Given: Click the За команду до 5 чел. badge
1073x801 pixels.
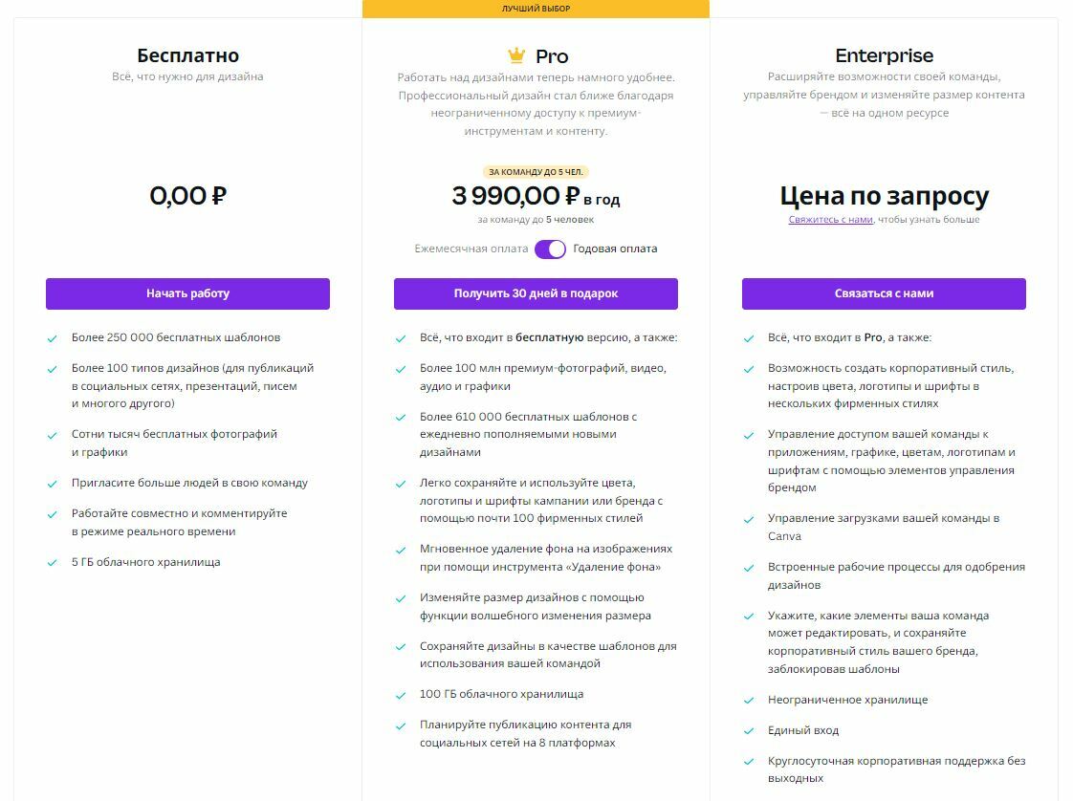Looking at the screenshot, I should tap(536, 172).
